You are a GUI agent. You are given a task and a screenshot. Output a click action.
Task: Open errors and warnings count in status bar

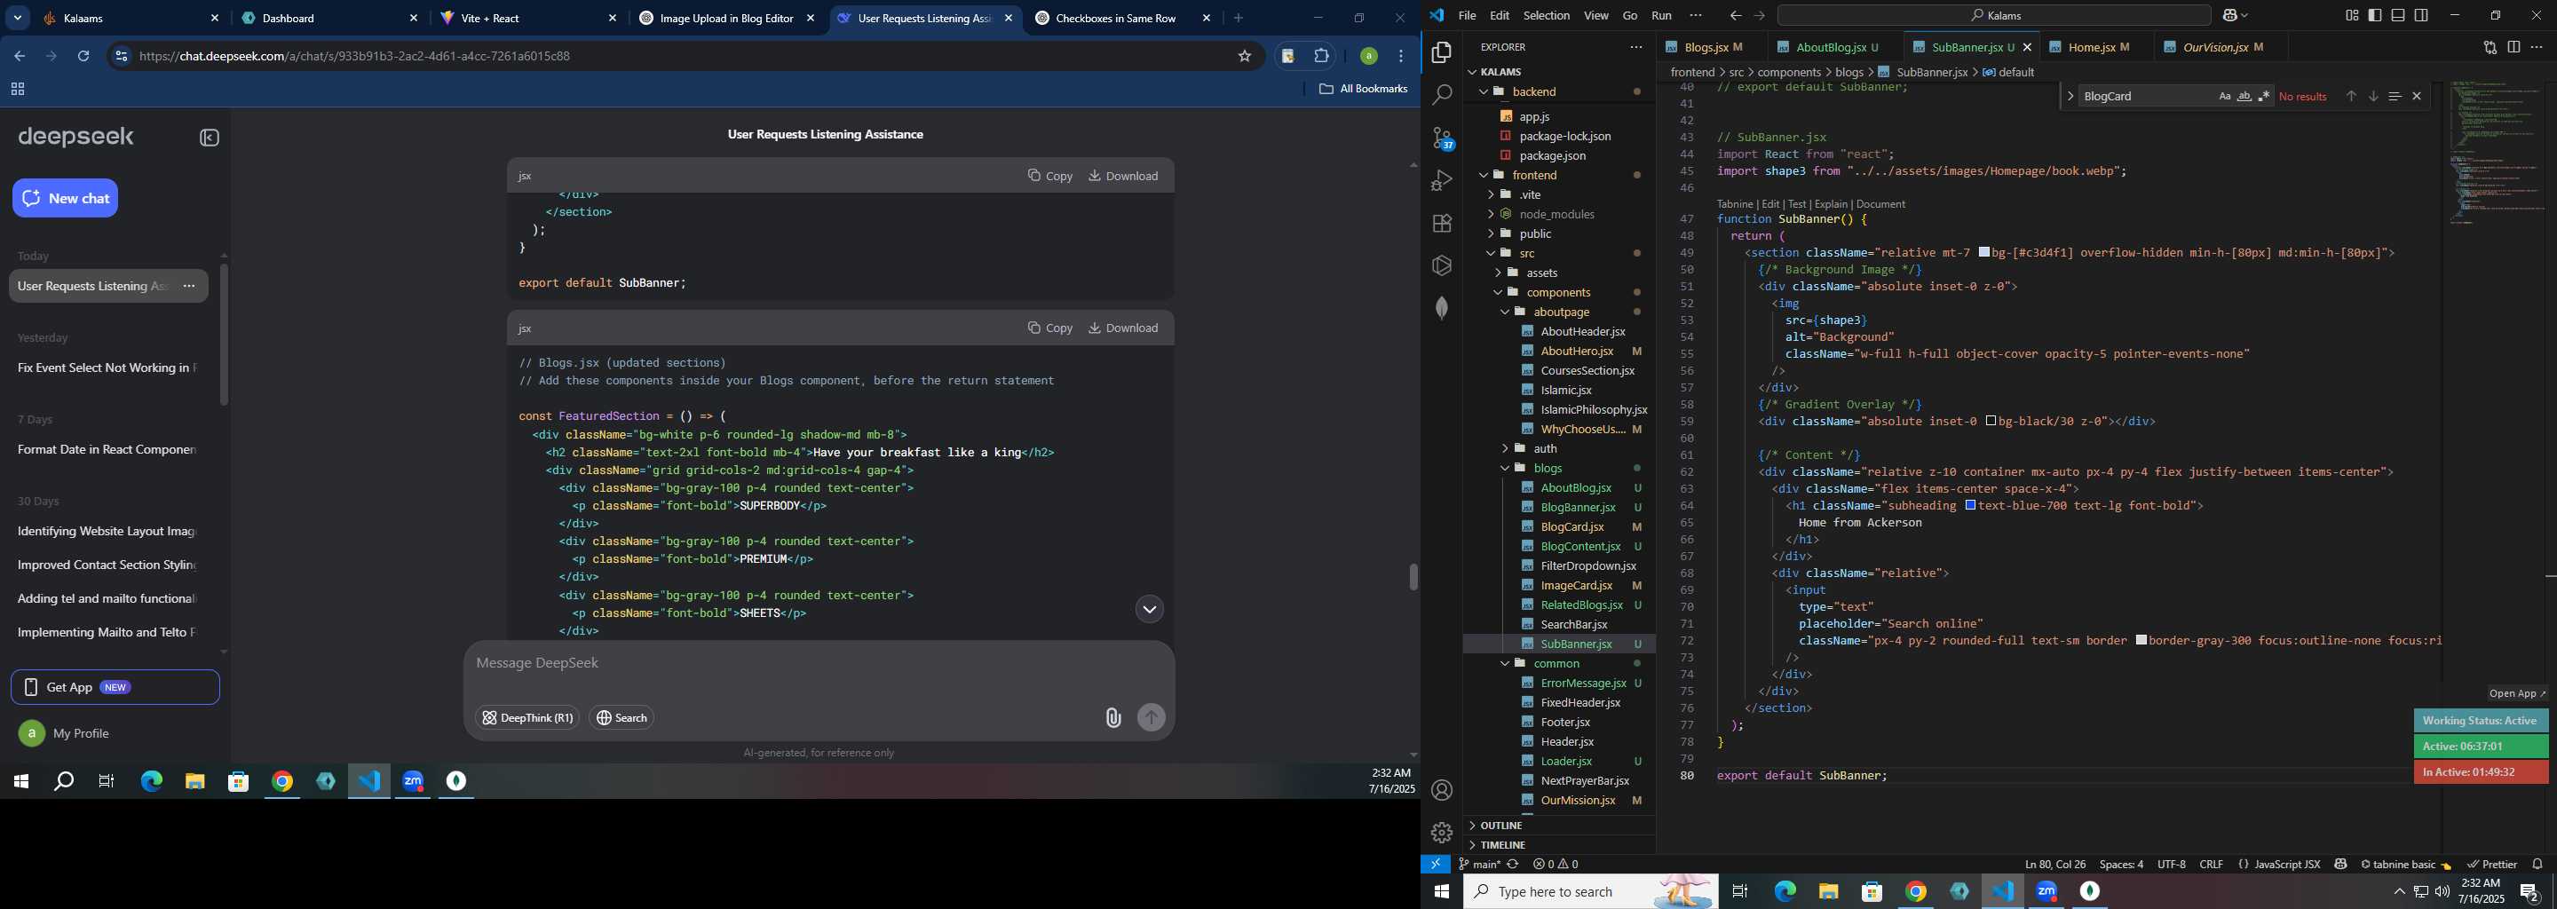point(1556,865)
